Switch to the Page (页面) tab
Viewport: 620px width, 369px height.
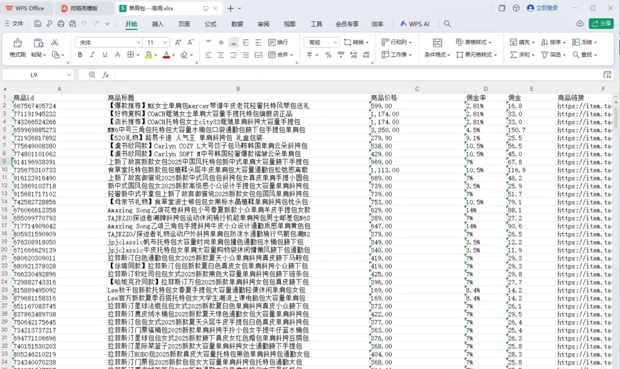pos(184,24)
